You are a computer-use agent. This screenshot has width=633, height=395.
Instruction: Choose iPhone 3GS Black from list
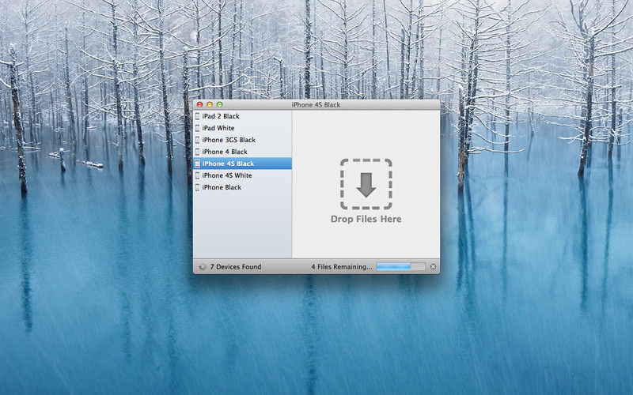pos(242,140)
